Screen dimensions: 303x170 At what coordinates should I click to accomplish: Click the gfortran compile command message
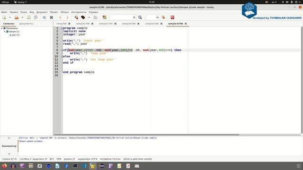pyautogui.click(x=88, y=138)
